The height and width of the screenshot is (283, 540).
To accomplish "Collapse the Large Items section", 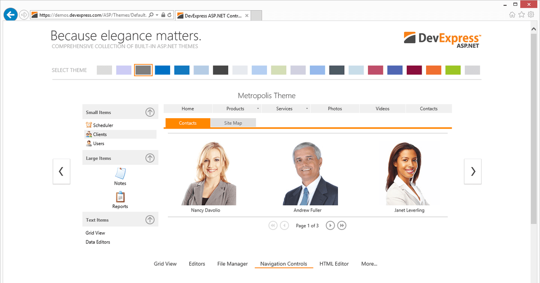I will coord(150,157).
